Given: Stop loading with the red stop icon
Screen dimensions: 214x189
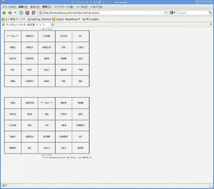Looking at the screenshot, I should click(x=27, y=13).
